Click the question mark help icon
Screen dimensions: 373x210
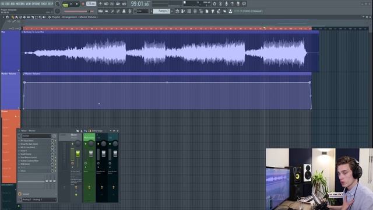click(x=232, y=3)
